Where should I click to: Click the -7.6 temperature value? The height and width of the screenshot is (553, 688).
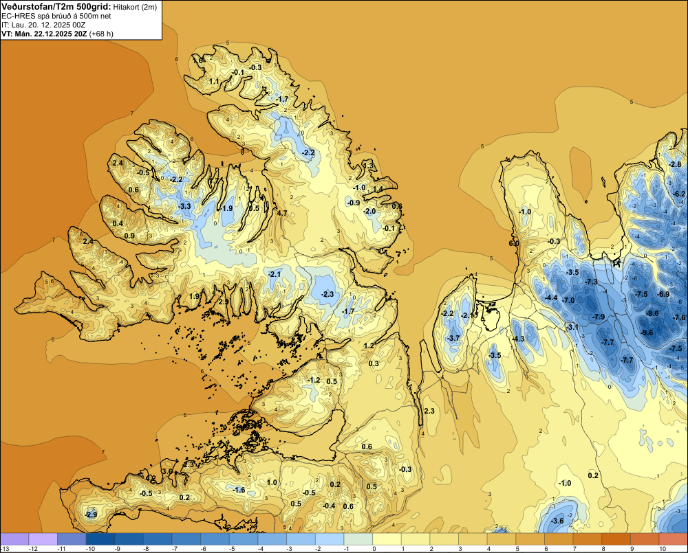tap(680, 317)
